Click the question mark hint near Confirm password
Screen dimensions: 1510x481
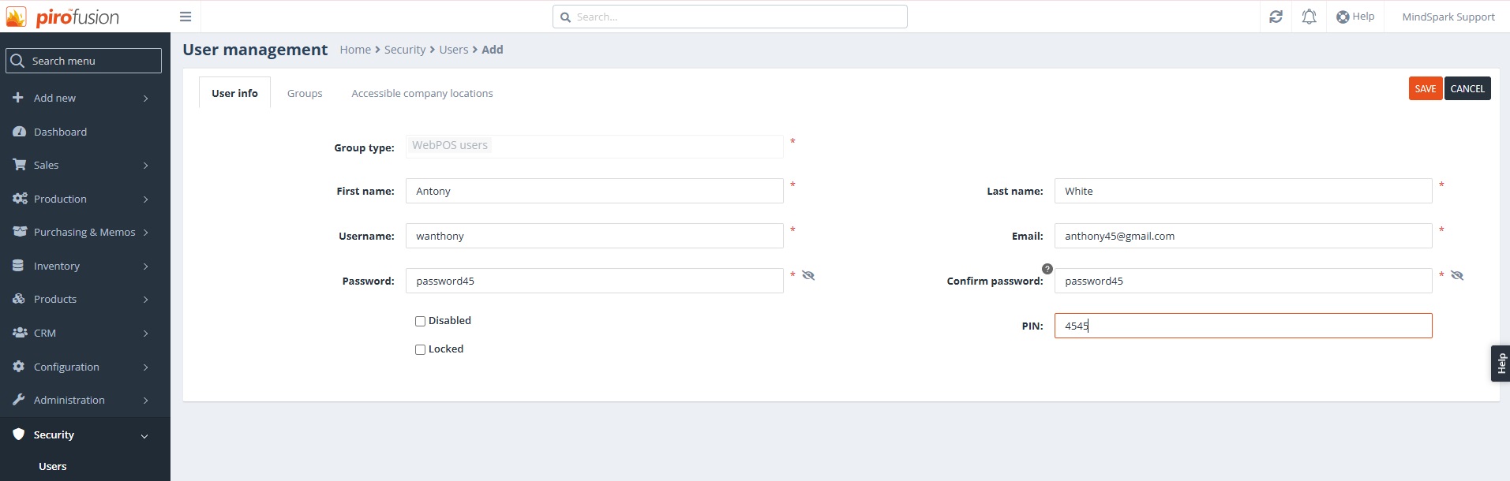(1047, 269)
